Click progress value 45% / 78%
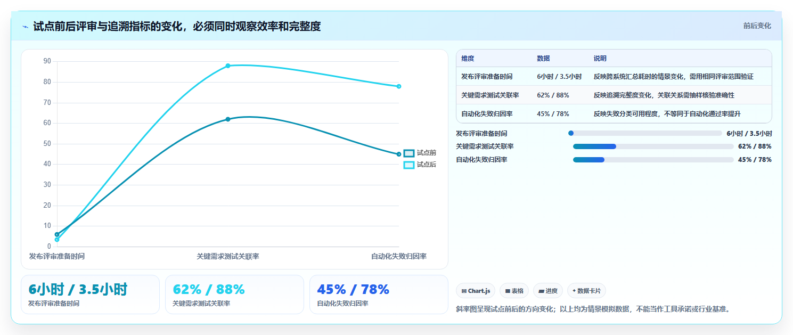Screen dimensions: 793x335 pos(755,160)
